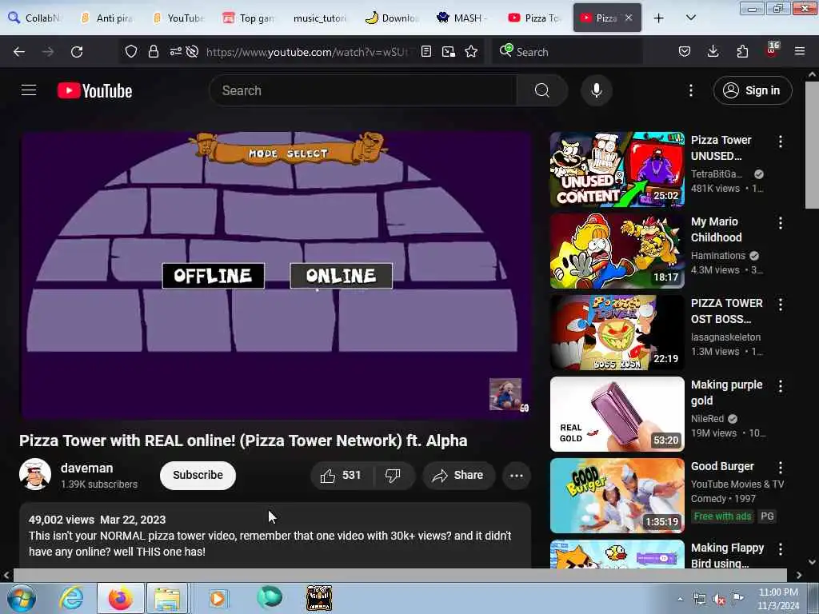Open the Firefox extensions puzzle icon

tap(742, 51)
